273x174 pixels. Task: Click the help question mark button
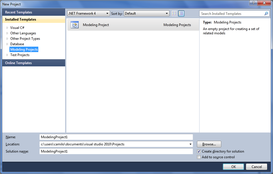(x=254, y=3)
